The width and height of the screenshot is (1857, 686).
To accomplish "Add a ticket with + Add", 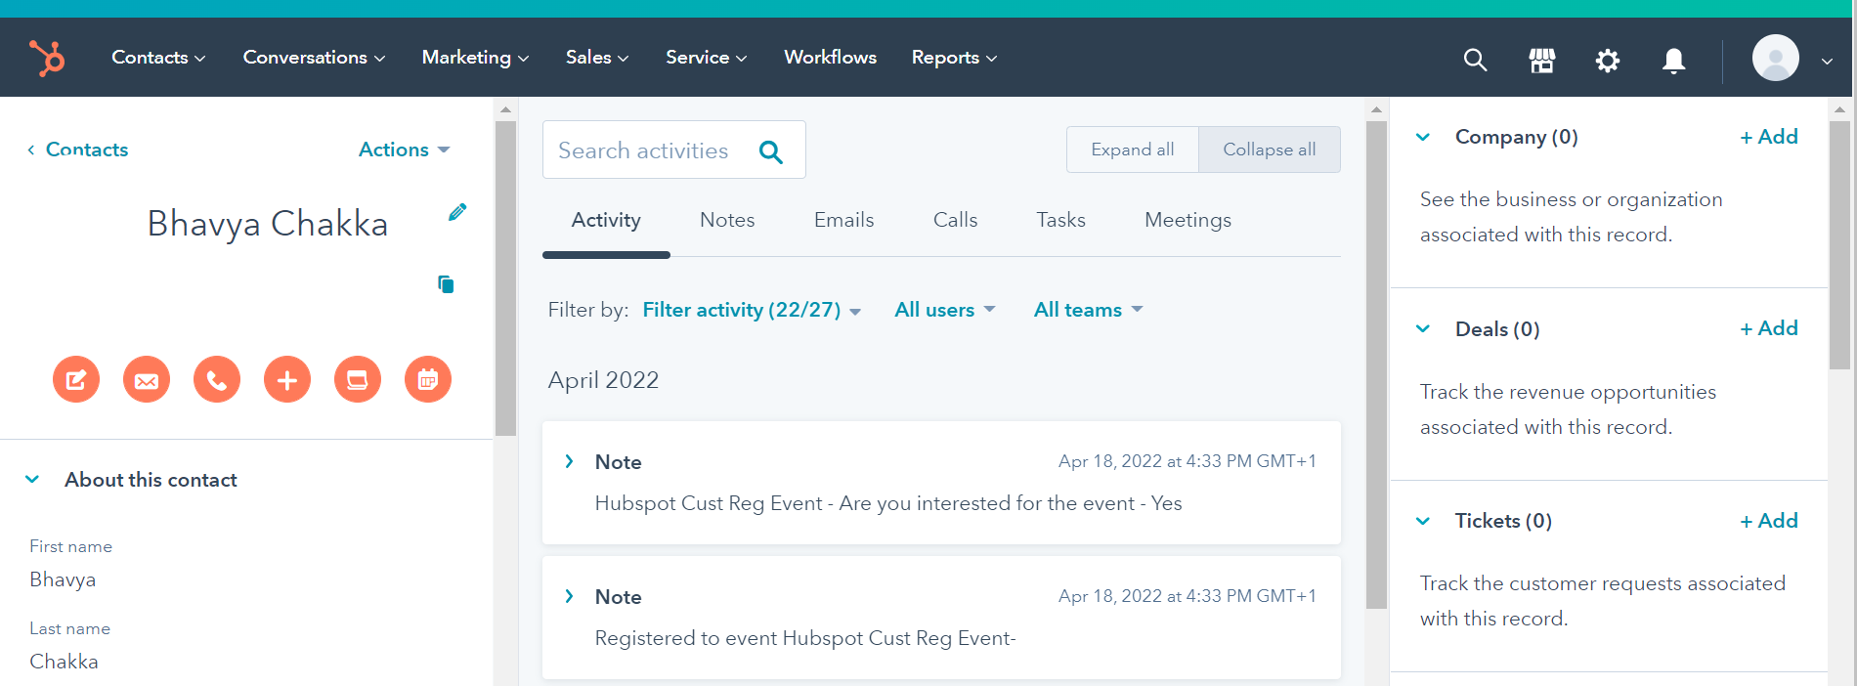I will point(1769,521).
